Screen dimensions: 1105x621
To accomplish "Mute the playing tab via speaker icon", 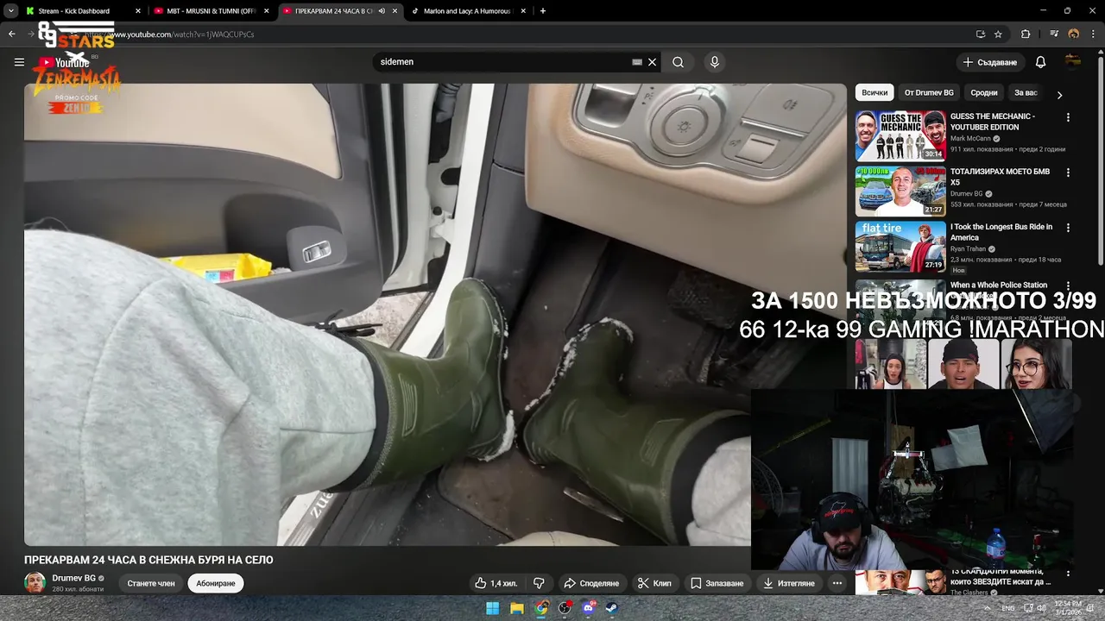I will tap(382, 11).
